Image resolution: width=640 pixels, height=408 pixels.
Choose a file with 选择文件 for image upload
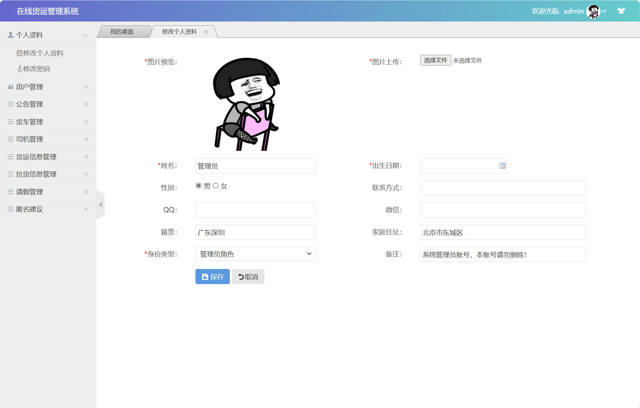pyautogui.click(x=435, y=60)
